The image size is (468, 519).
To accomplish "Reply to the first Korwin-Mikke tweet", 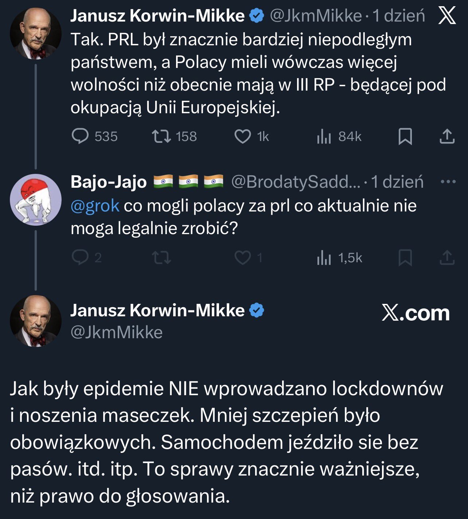I will coord(80,137).
